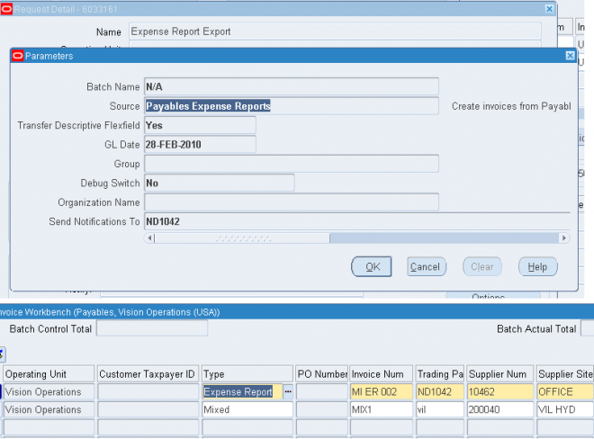
Task: Click the Invoice Num column header
Action: click(382, 374)
